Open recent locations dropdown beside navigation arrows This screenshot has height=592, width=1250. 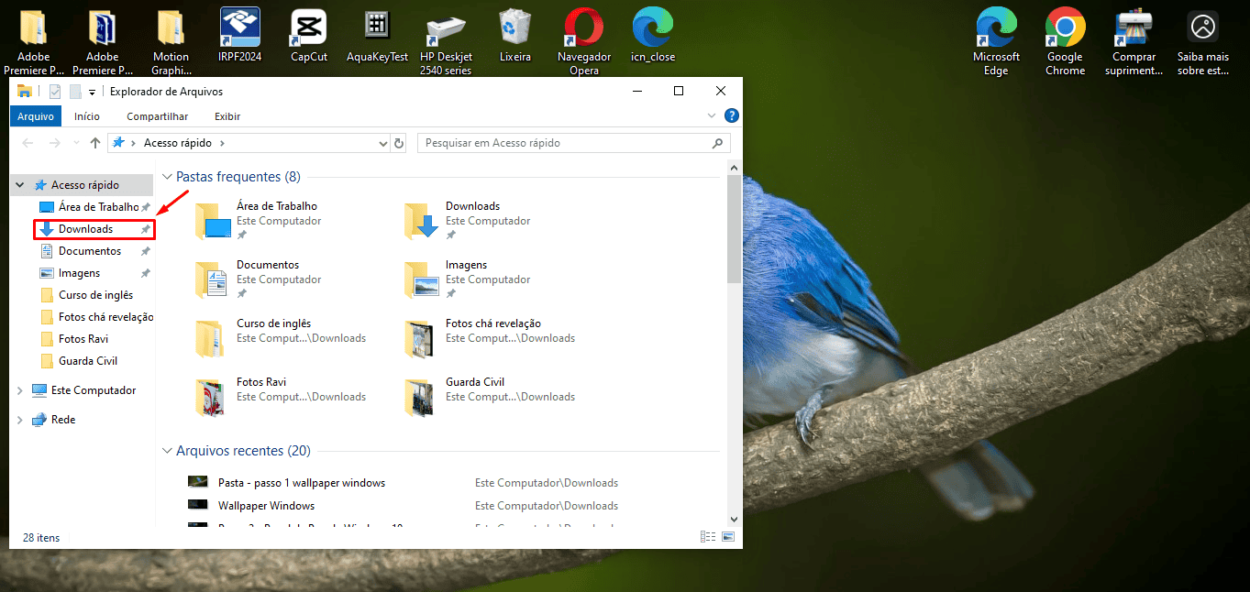tap(76, 144)
